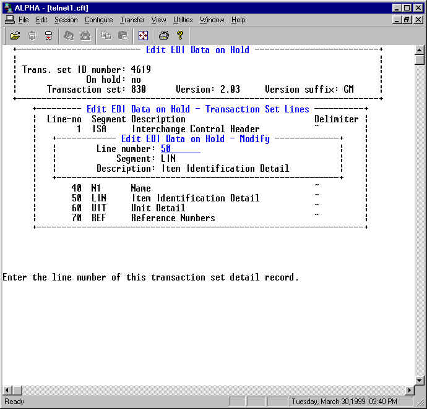This screenshot has height=409, width=427.
Task: Open the Session menu
Action: (66, 20)
